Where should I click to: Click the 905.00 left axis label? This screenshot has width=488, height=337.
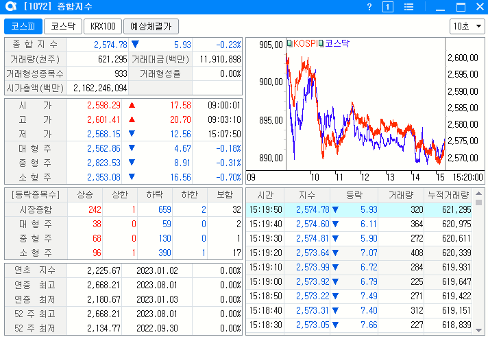click(x=271, y=45)
